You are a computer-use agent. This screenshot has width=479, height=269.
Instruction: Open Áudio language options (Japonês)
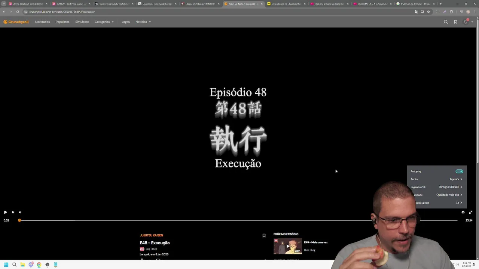[x=436, y=179]
